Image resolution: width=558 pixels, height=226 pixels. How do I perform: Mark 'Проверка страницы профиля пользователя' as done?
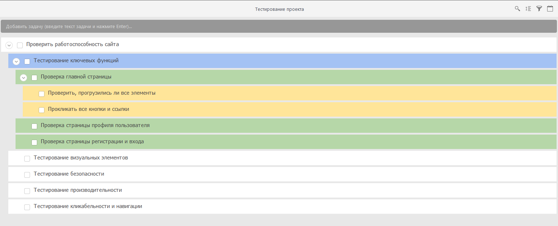click(x=34, y=126)
